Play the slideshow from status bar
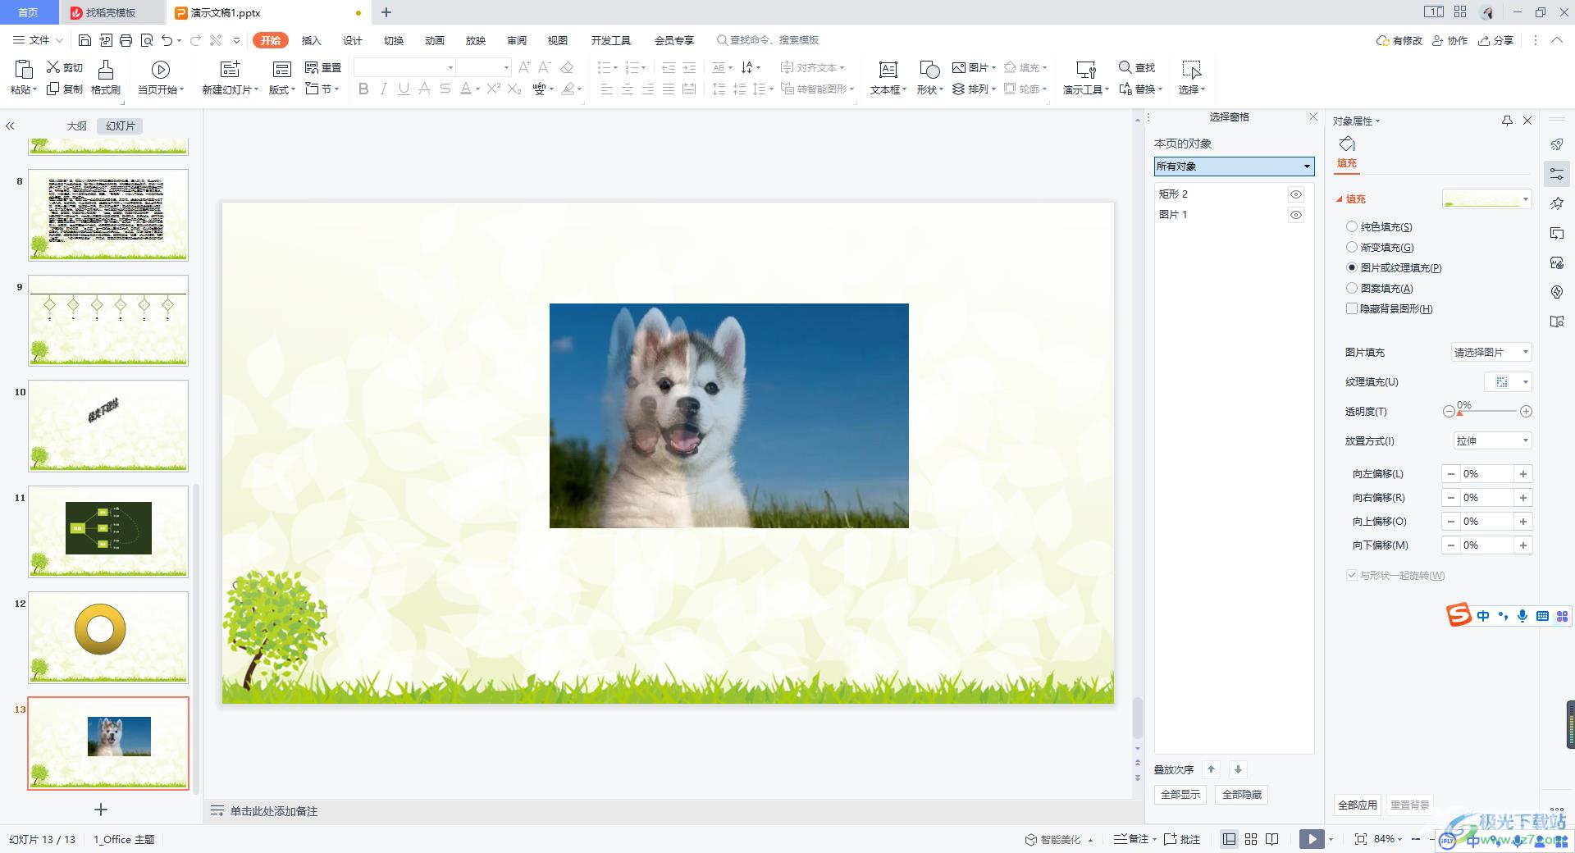Screen dimensions: 1575x853 tap(1312, 839)
